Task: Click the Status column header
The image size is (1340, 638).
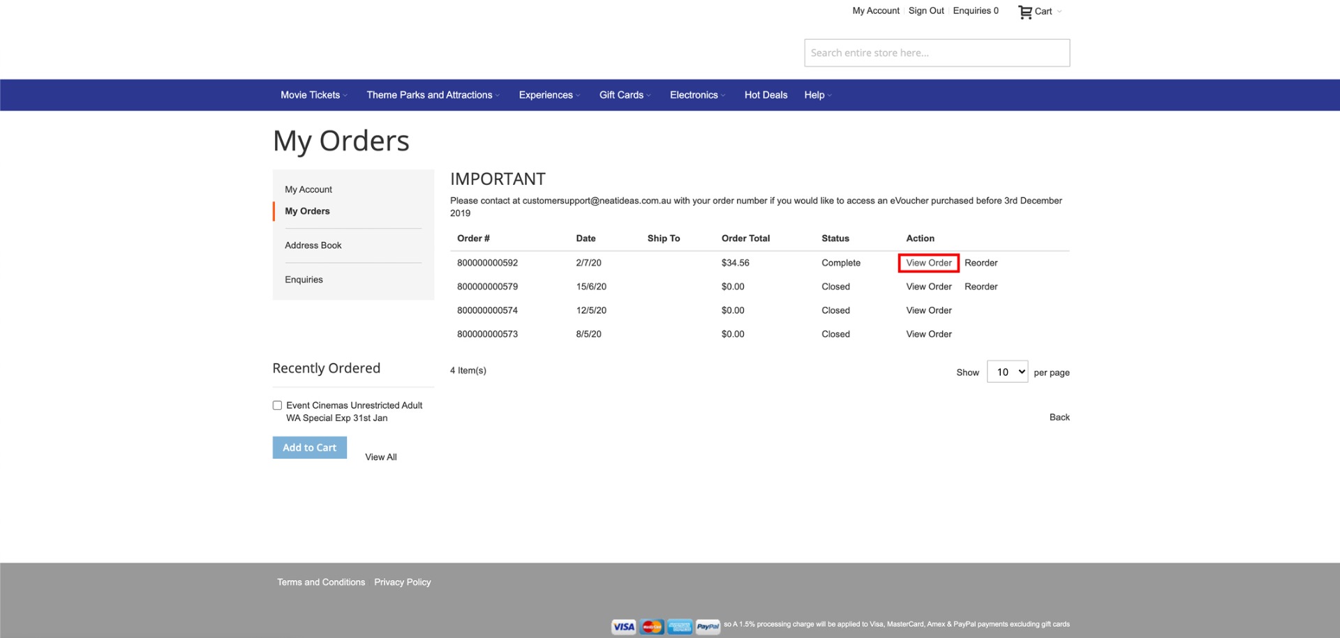Action: pos(835,238)
